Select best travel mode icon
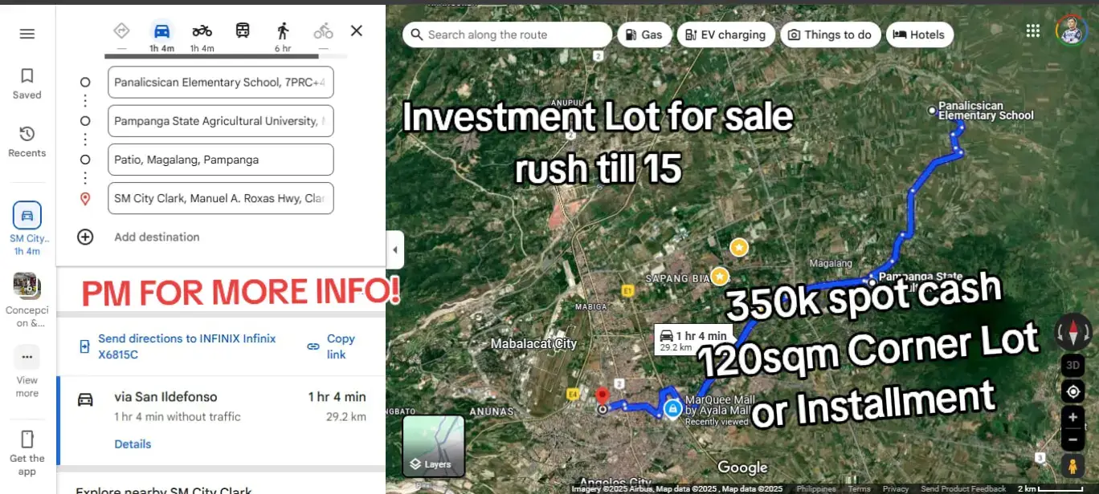The height and width of the screenshot is (494, 1099). (121, 31)
